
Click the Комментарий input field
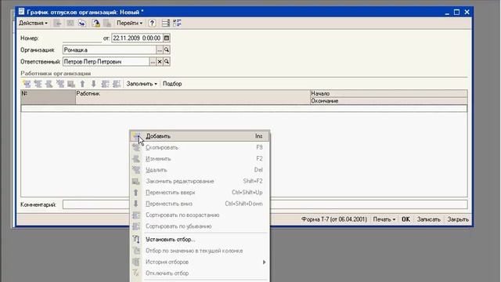coord(265,204)
